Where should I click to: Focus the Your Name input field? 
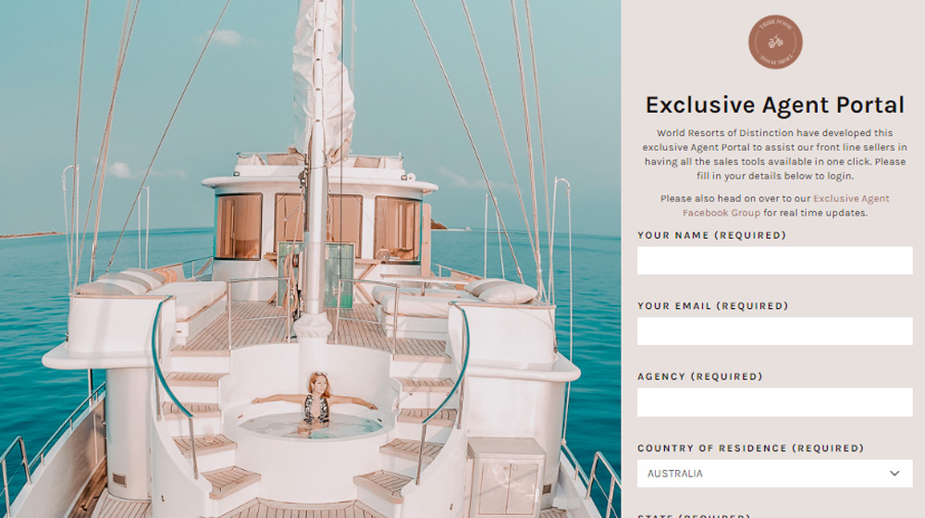(x=774, y=260)
